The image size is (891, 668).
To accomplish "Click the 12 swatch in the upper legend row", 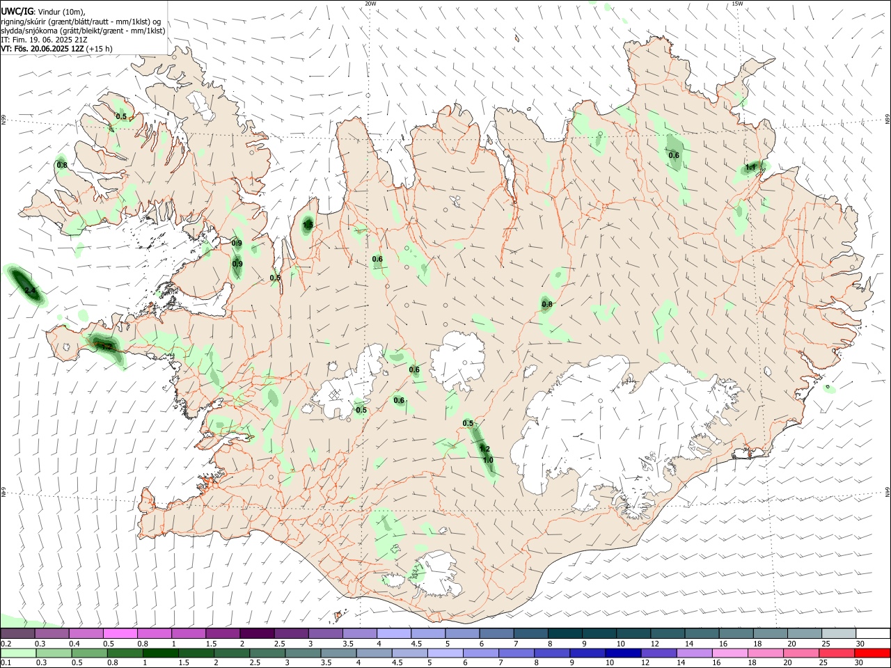I will point(666,633).
